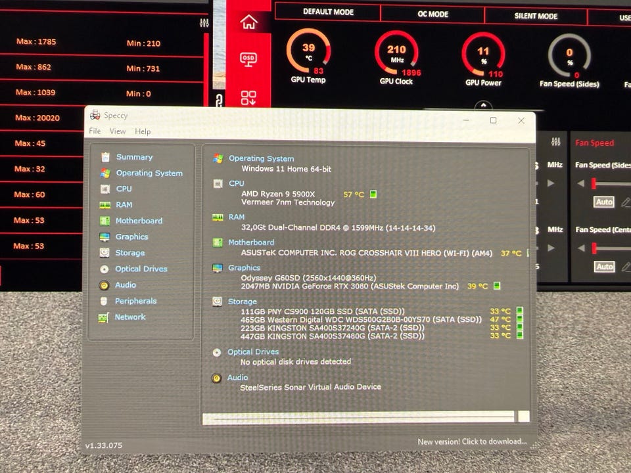Click sliders icon left of Fan Speed header
Viewport: 631px width, 473px height.
[x=556, y=142]
